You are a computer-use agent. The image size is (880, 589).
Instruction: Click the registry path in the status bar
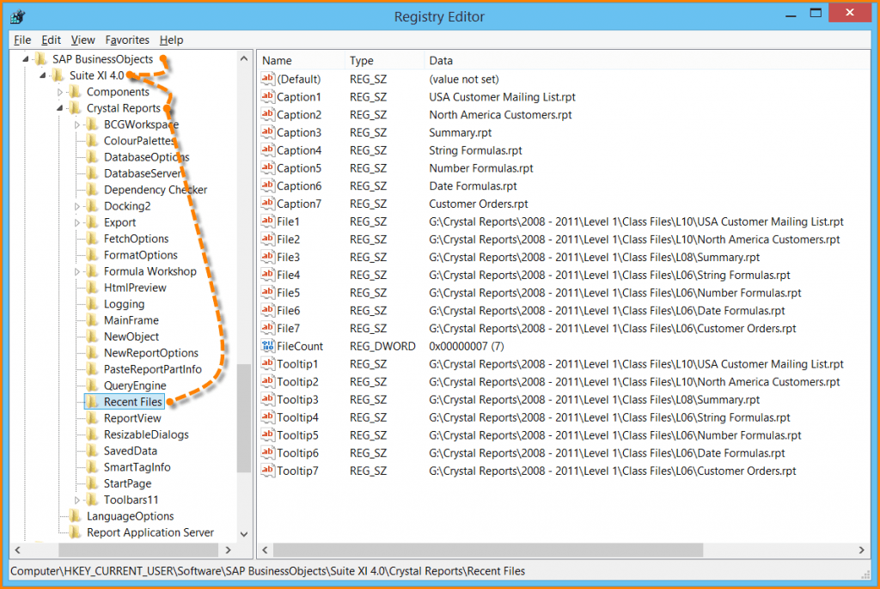tap(268, 571)
